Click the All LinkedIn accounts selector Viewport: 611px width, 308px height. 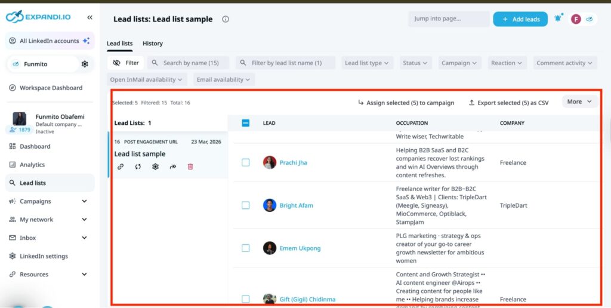tap(50, 41)
